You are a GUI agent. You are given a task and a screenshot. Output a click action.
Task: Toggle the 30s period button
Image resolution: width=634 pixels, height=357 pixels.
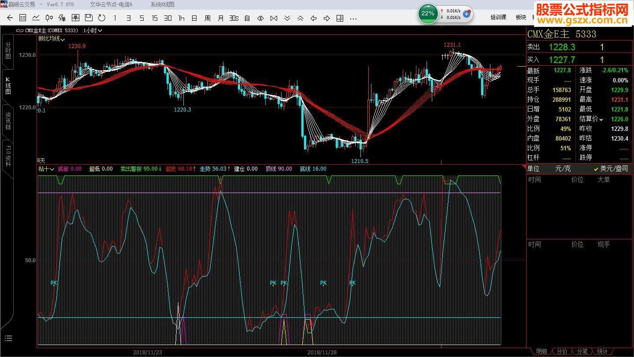[234, 18]
